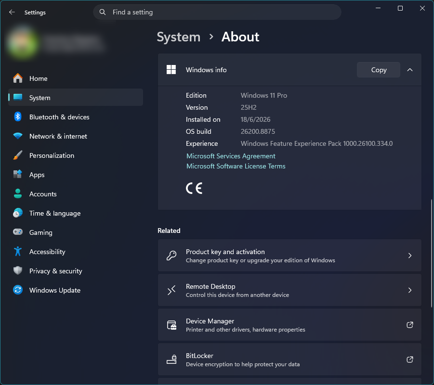Open Remote Desktop settings
This screenshot has height=385, width=434.
(289, 290)
